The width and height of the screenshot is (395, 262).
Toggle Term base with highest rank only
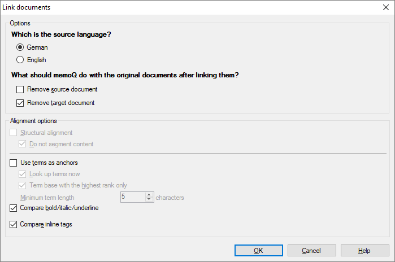point(23,185)
